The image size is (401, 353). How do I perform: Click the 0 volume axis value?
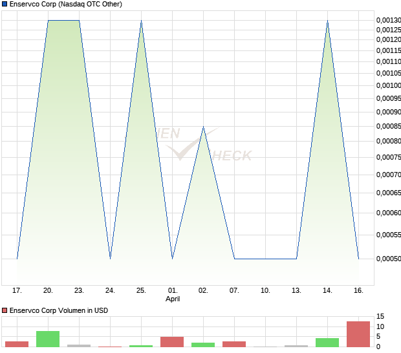[x=378, y=347]
